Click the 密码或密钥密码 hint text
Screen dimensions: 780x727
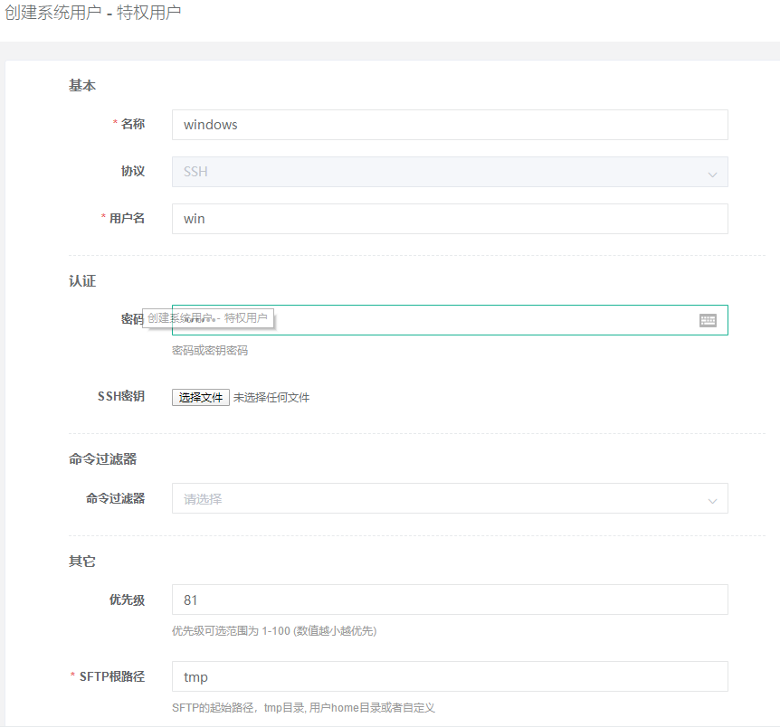tap(210, 351)
